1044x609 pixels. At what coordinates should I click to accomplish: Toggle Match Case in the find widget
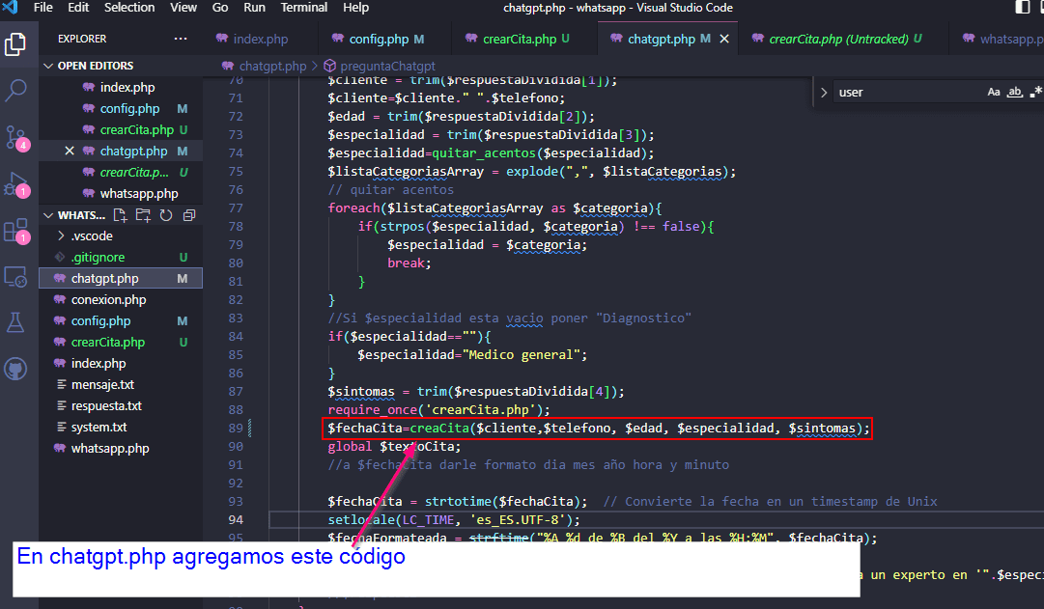[995, 92]
